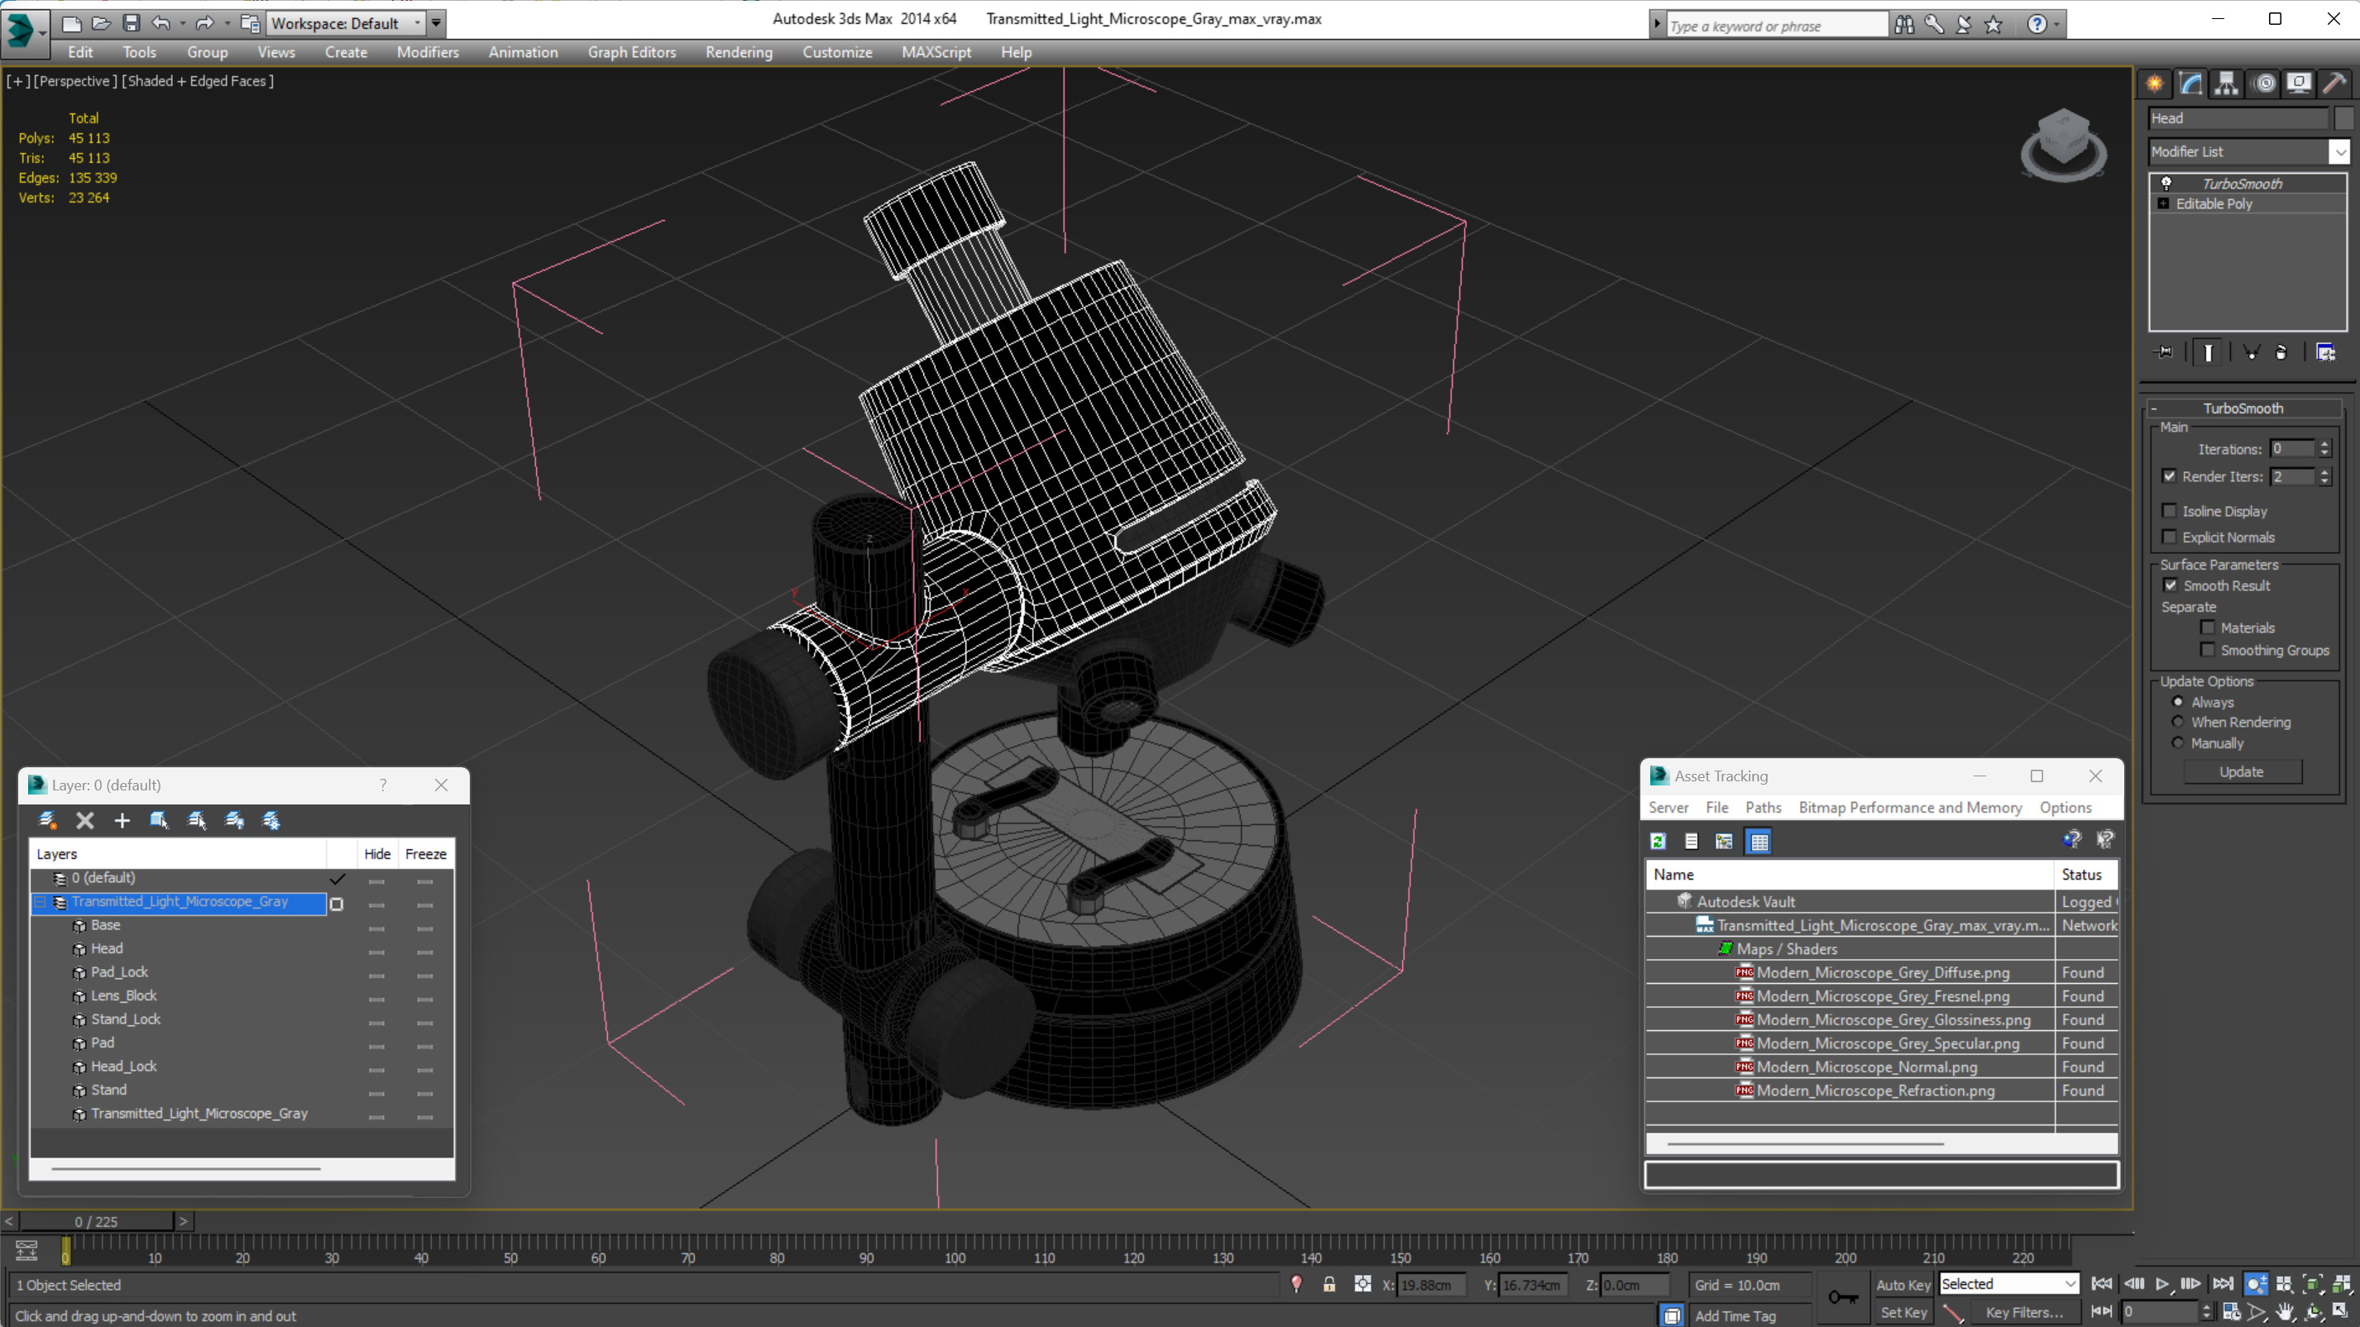
Task: Open the Motion command panel tab
Action: click(x=2265, y=84)
